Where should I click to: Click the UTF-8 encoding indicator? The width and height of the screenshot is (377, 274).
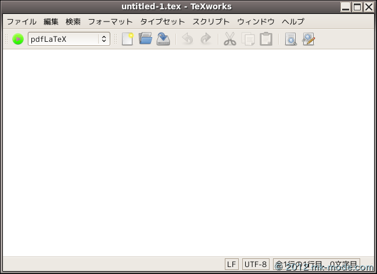pyautogui.click(x=256, y=264)
